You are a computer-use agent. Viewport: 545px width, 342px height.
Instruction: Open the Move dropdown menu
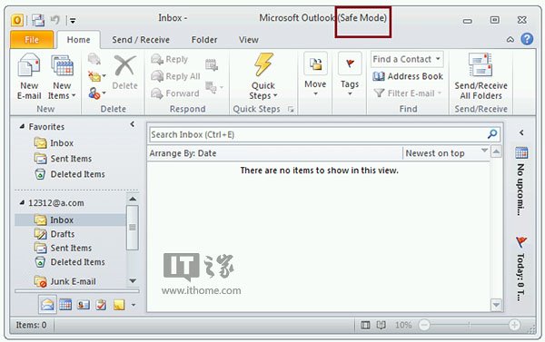point(315,74)
